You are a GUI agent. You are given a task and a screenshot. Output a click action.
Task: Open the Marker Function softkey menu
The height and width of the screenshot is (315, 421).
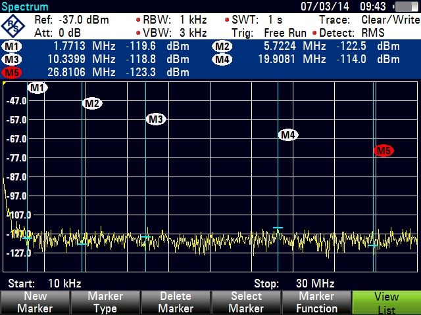pyautogui.click(x=316, y=303)
